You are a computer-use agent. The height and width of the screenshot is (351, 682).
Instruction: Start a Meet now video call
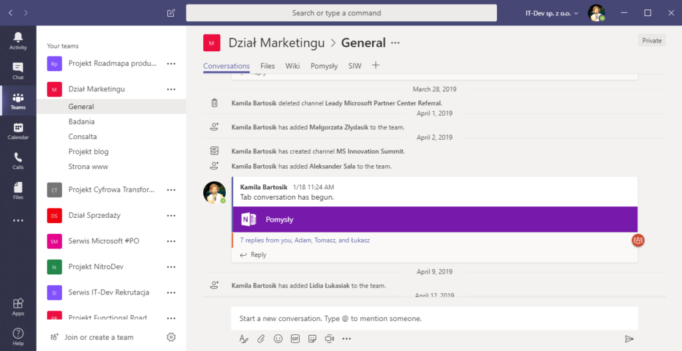coord(329,338)
